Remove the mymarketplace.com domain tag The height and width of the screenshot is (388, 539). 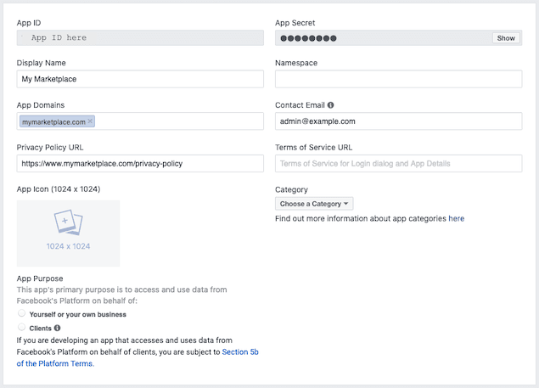click(91, 121)
